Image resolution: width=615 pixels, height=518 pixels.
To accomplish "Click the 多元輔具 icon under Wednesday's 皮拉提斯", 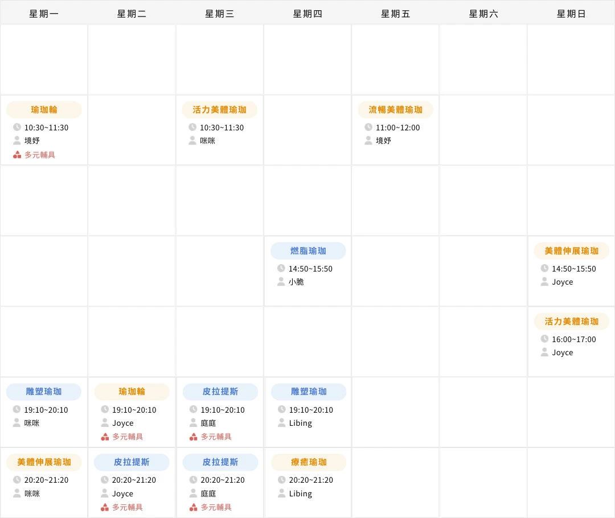I will (192, 437).
